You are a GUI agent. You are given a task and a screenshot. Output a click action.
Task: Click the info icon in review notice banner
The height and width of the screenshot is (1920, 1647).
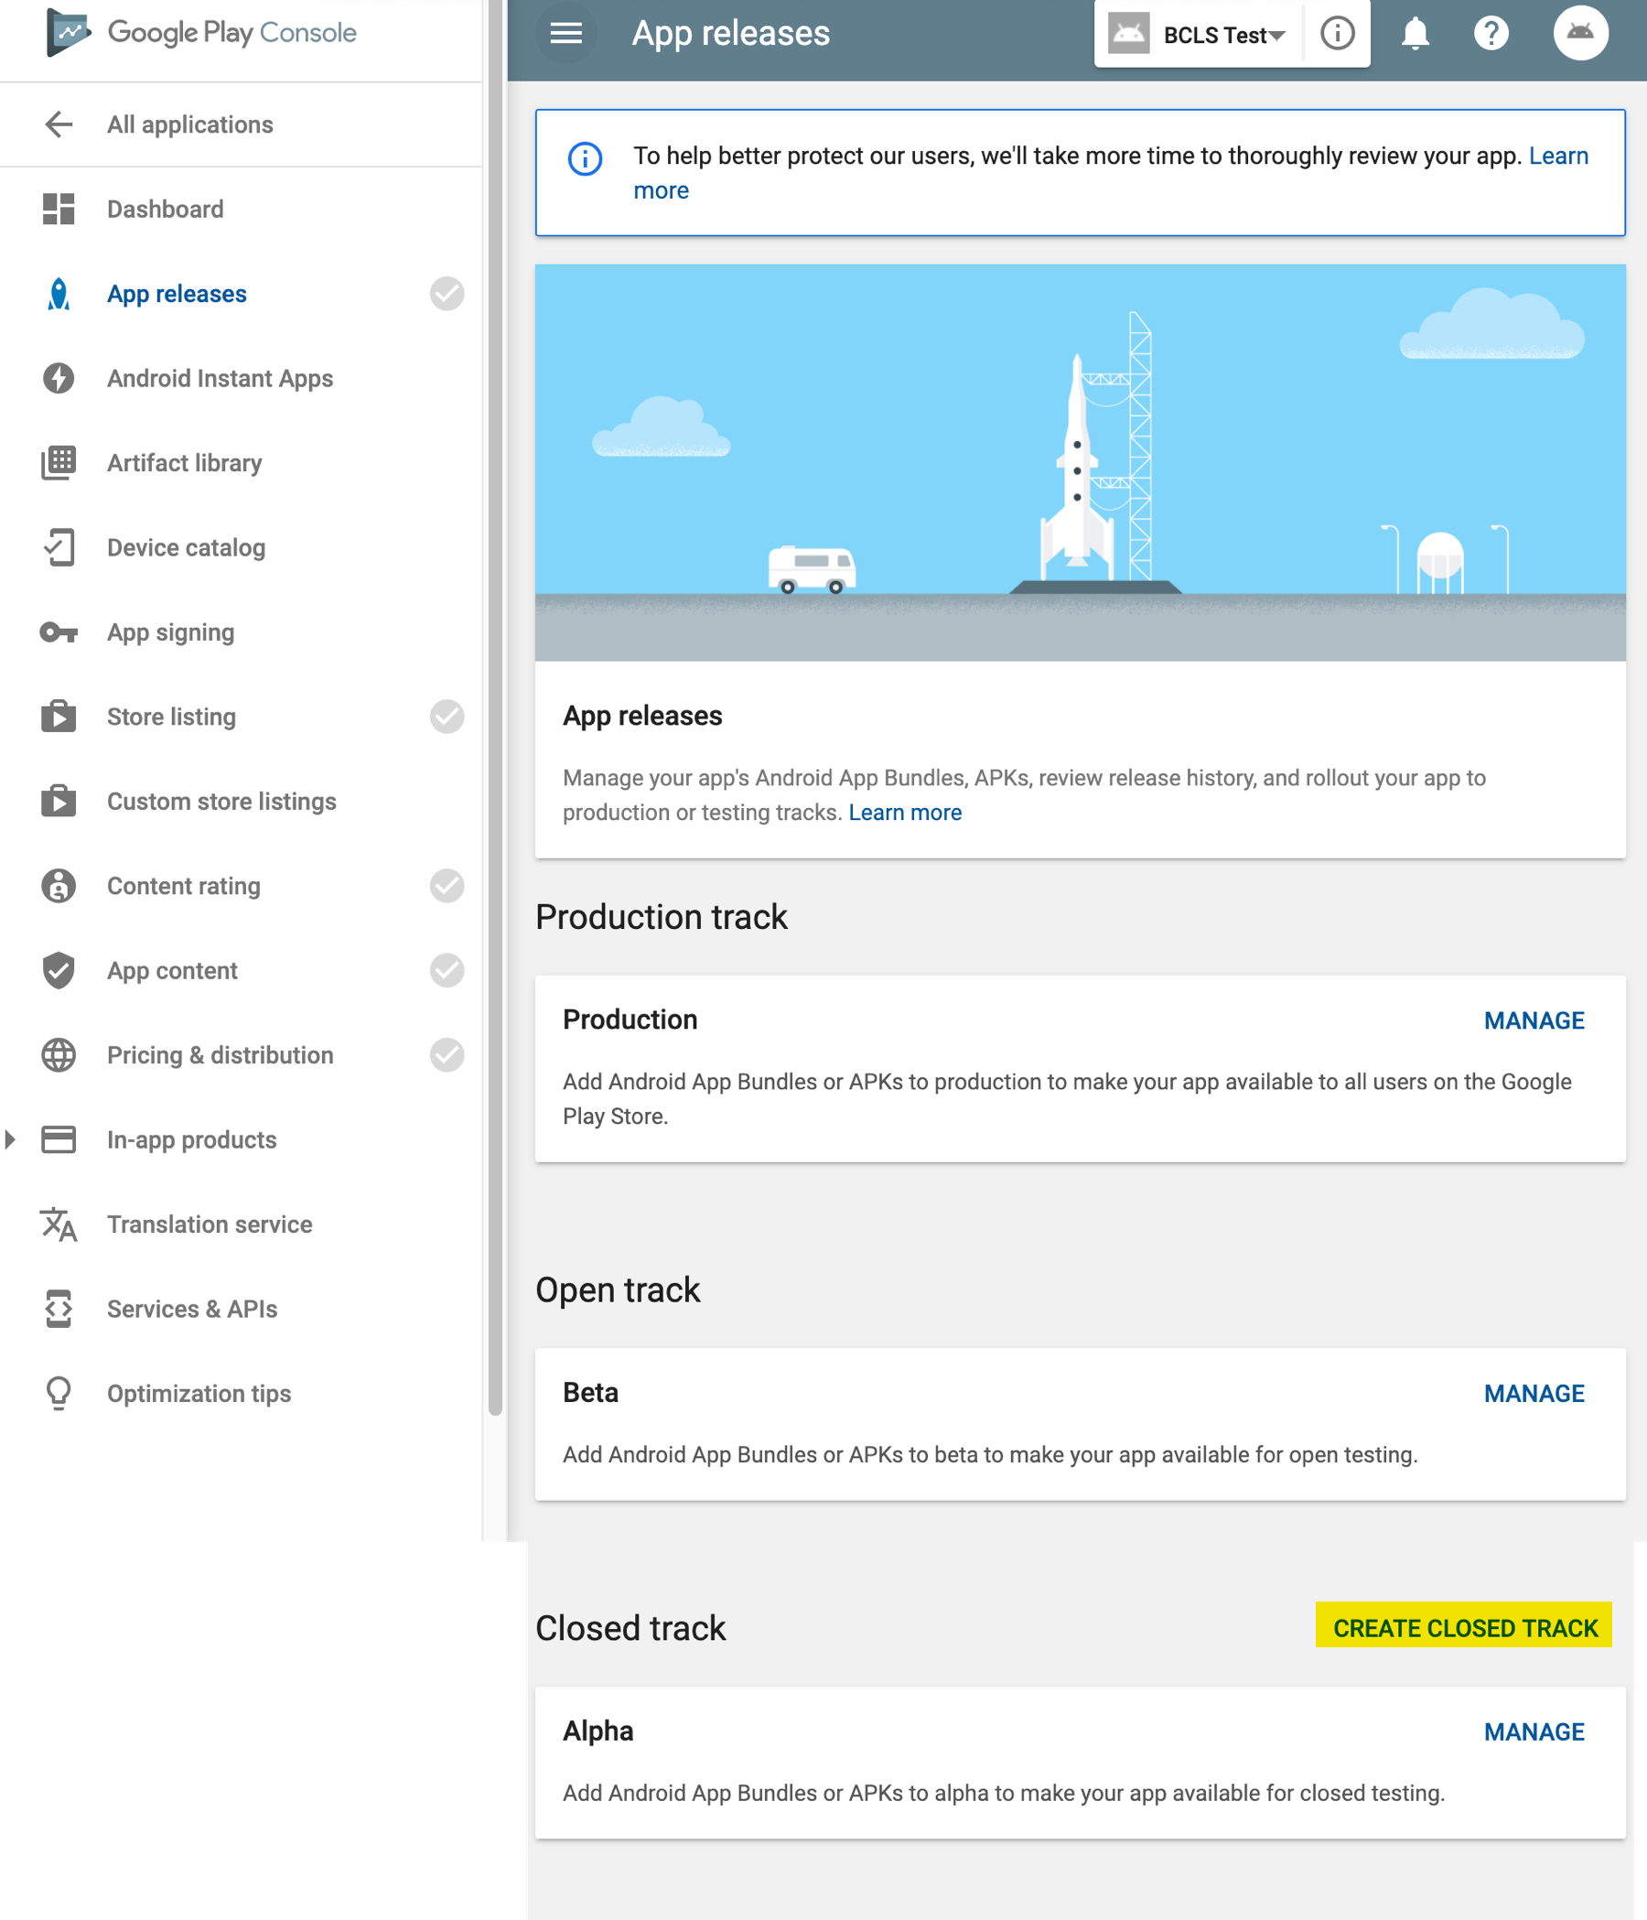click(x=585, y=158)
